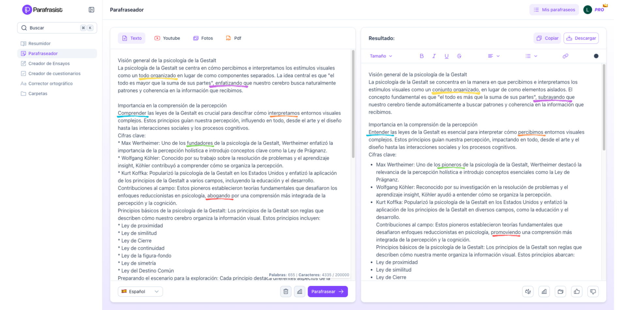Click the thumbs up feedback icon
This screenshot has width=627, height=310.
coord(577,291)
